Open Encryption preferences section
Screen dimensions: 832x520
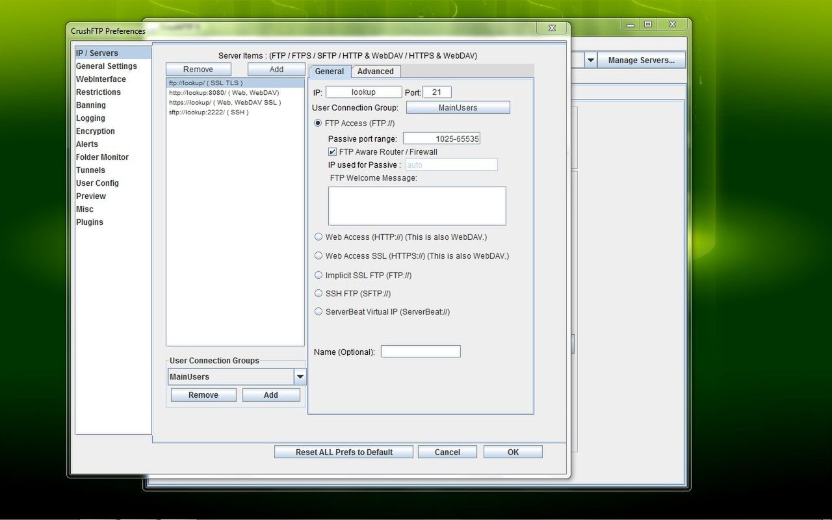96,131
